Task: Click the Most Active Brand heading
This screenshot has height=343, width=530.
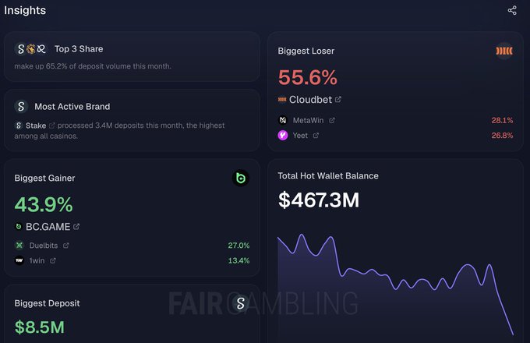Action: [72, 107]
